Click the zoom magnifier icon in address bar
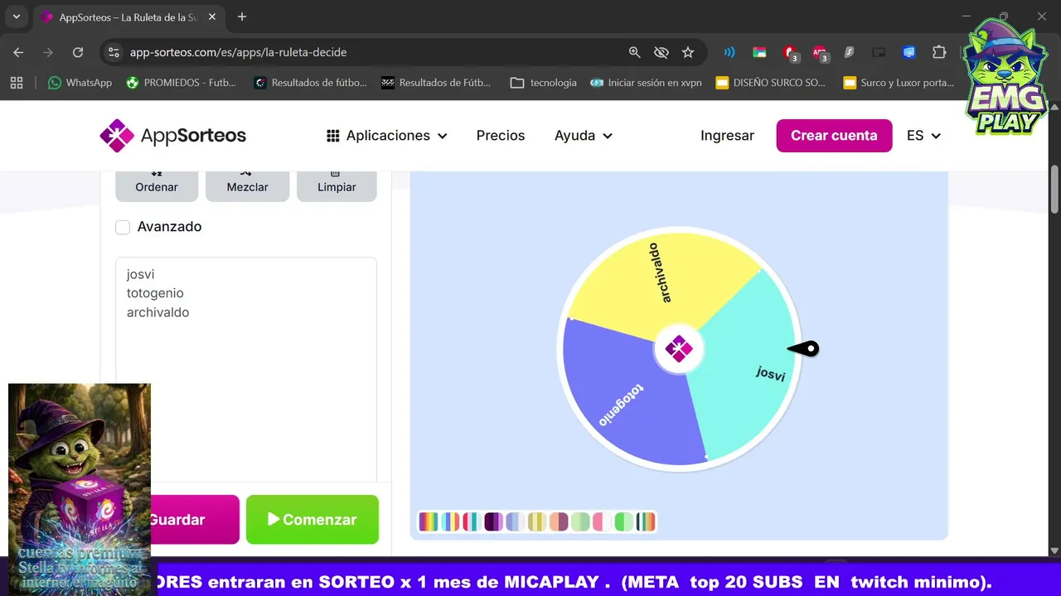Screen dimensions: 1061x596 click(634, 52)
